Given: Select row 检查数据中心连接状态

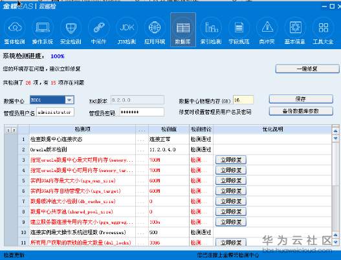Looking at the screenshot, I should (x=175, y=139).
